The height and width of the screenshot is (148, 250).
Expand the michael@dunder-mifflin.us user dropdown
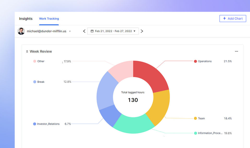click(70, 31)
